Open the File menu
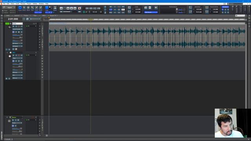This screenshot has width=251, height=141. (x=4, y=4)
